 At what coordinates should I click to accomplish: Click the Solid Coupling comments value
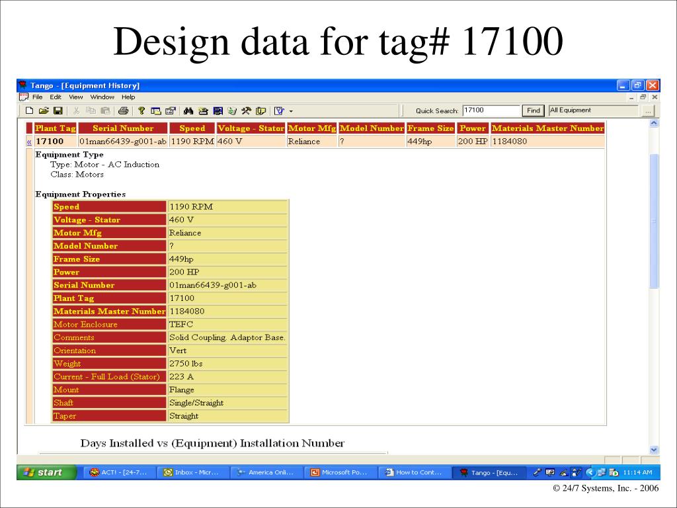227,337
